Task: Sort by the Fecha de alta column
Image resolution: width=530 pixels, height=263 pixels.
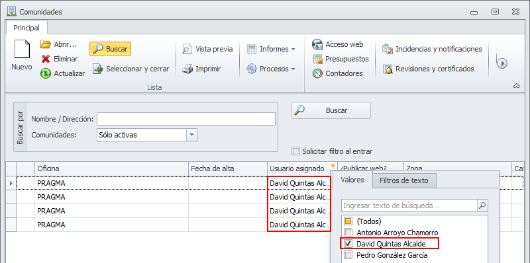Action: click(228, 169)
